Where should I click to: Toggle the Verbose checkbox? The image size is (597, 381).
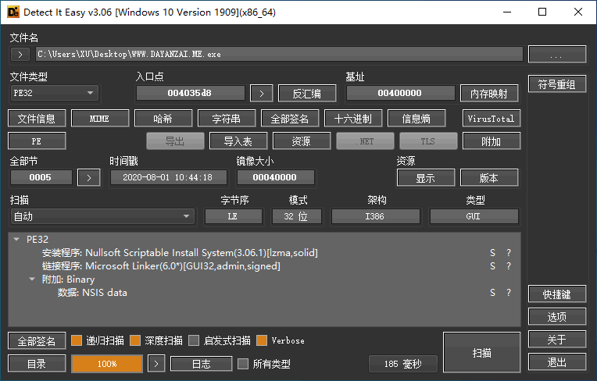tap(262, 340)
